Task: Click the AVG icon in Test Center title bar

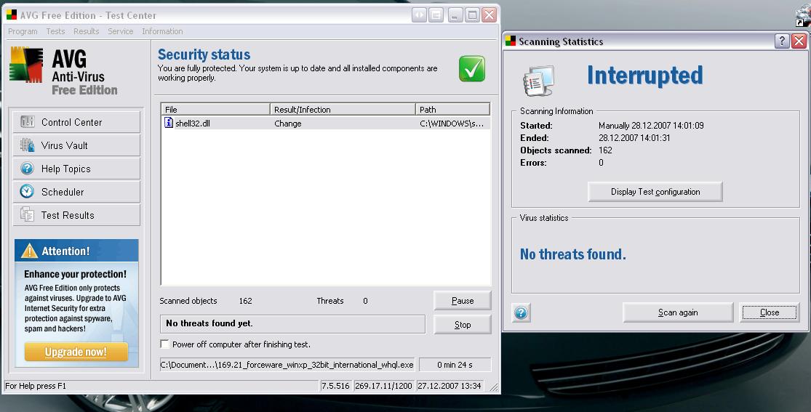Action: coord(12,15)
